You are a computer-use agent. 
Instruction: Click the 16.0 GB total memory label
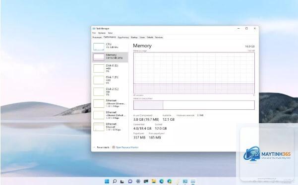[x=250, y=46]
